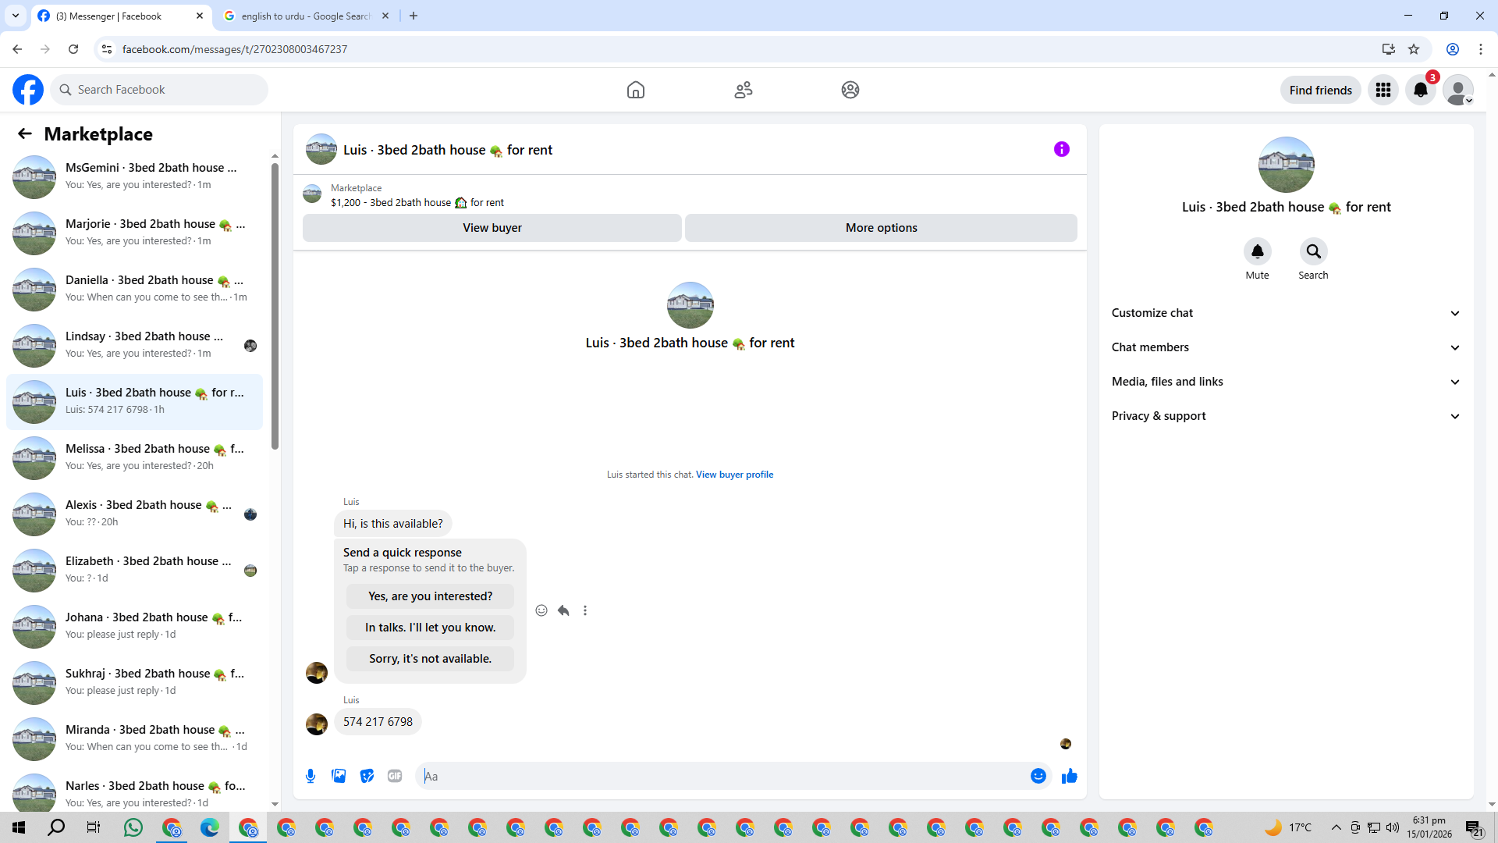Open Facebook notifications bell
The image size is (1498, 843).
[1420, 90]
